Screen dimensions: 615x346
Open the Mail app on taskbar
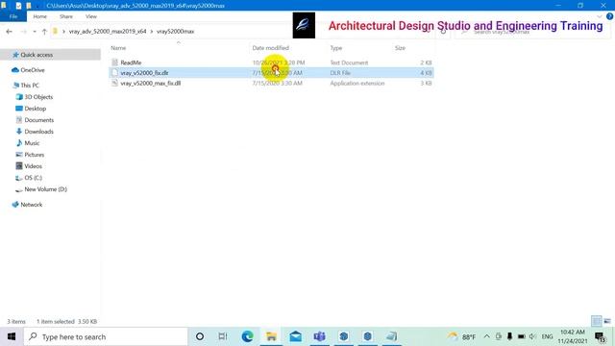(x=295, y=336)
